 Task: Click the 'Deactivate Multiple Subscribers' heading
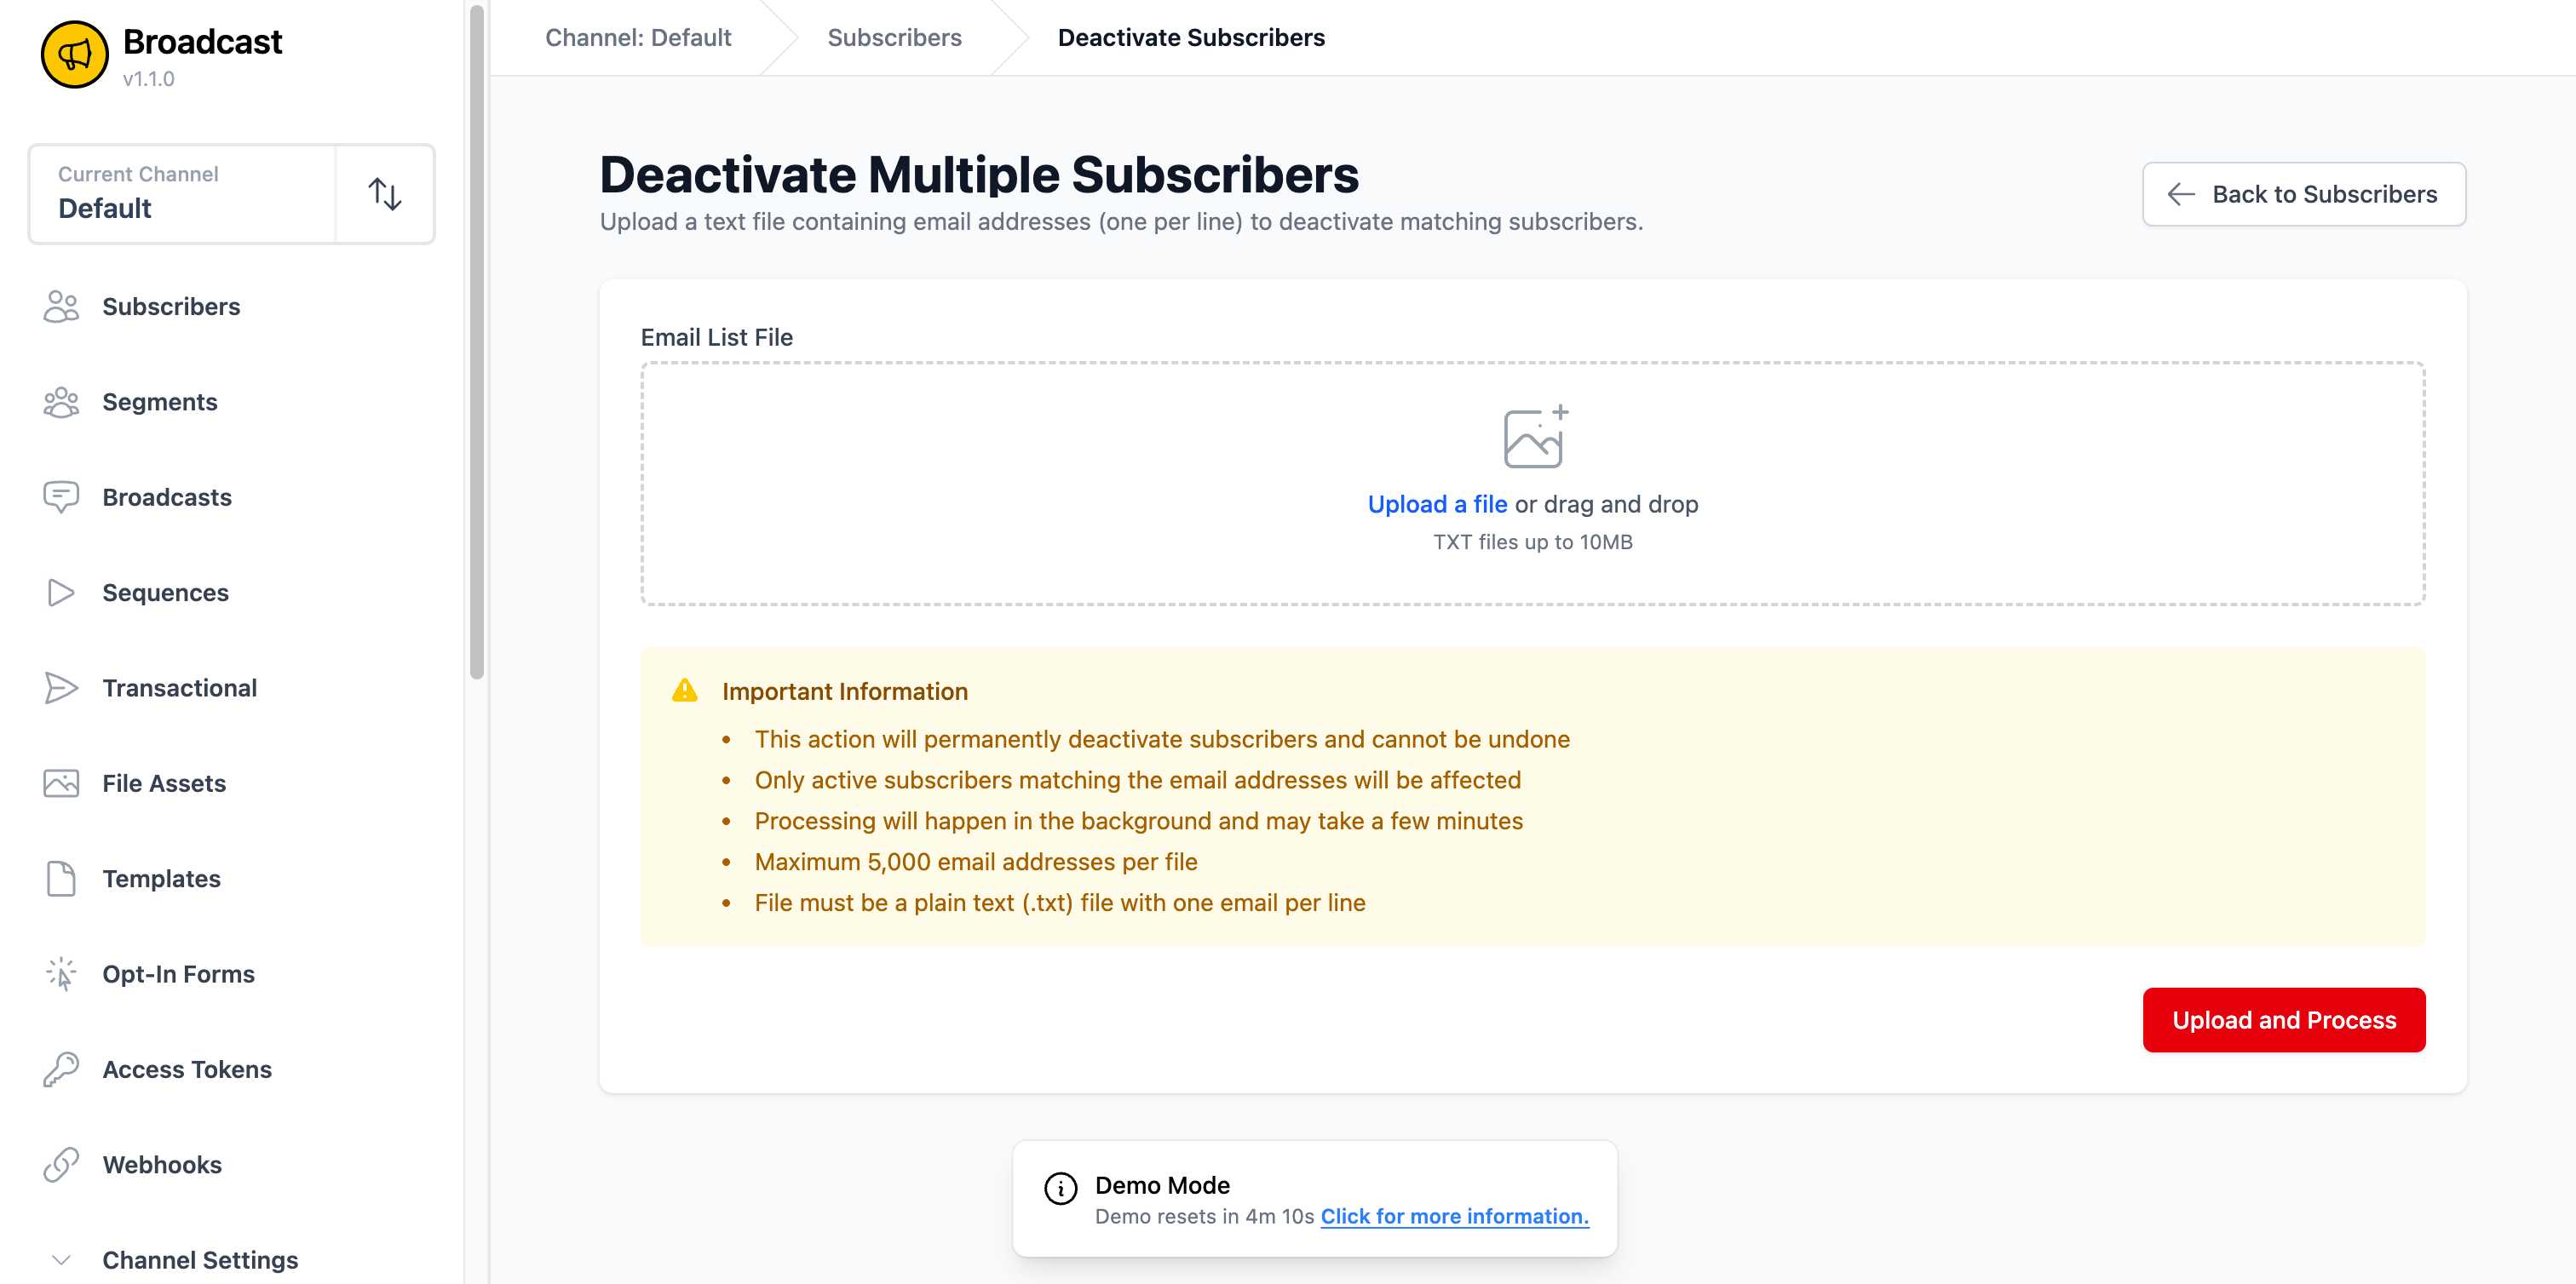979,175
